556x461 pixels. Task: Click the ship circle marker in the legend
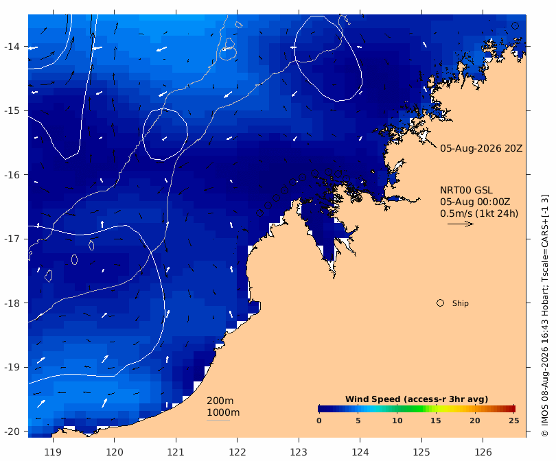click(440, 303)
